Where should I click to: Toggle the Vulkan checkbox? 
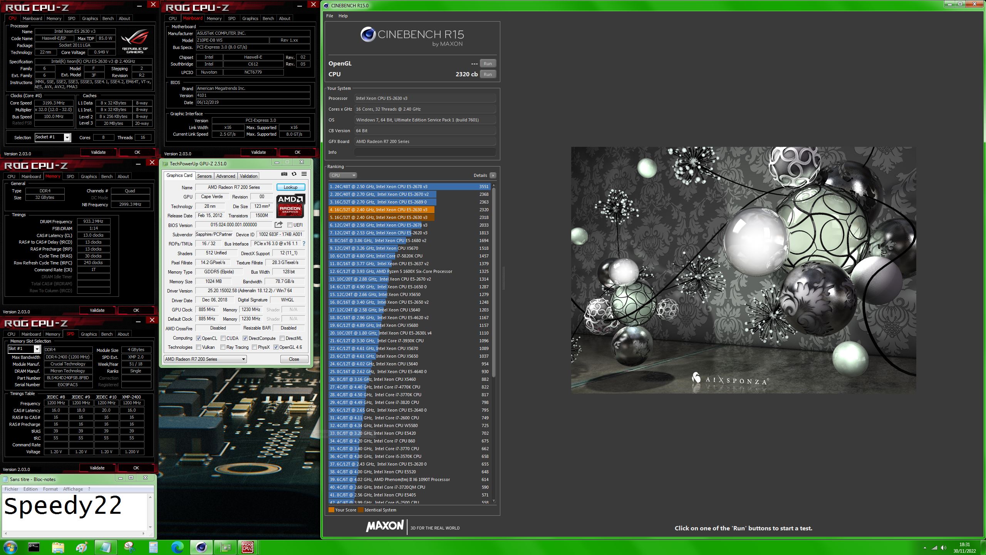point(198,347)
